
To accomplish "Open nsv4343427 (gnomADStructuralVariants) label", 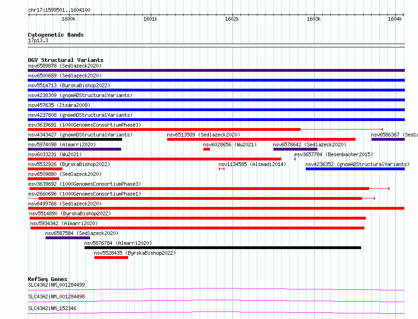I will tap(80, 135).
